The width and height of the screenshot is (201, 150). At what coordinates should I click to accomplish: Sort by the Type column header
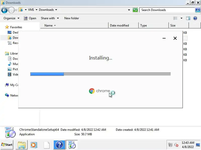[x=154, y=25]
